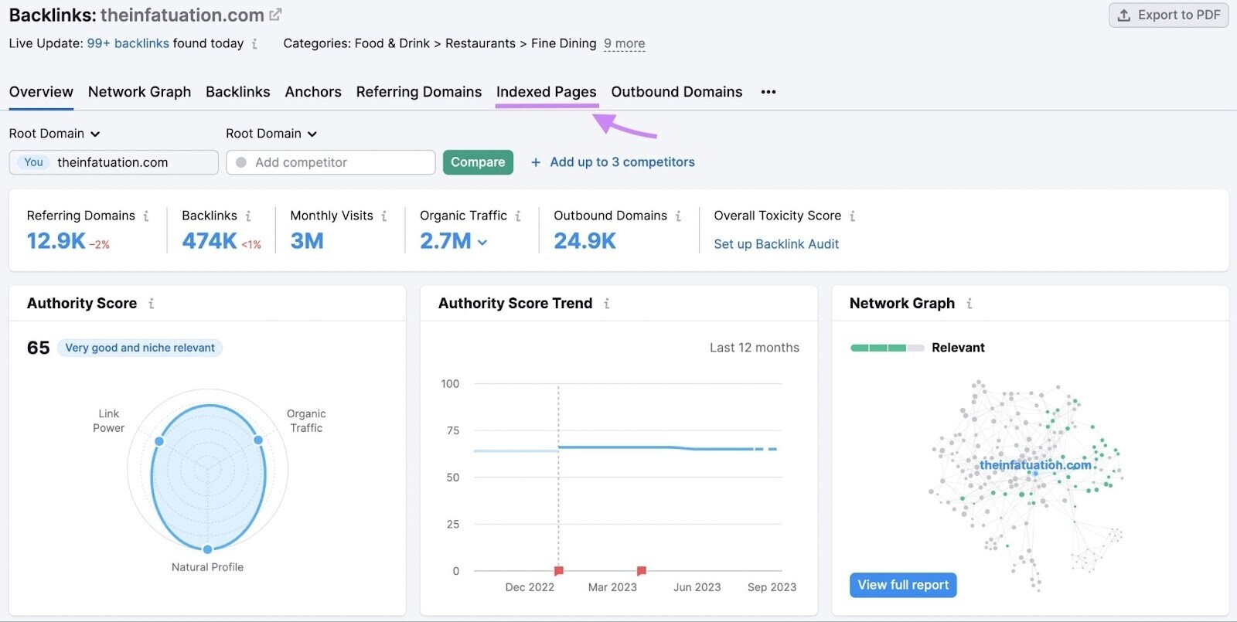Open Referring Domains tab
Image resolution: width=1237 pixels, height=622 pixels.
click(419, 92)
